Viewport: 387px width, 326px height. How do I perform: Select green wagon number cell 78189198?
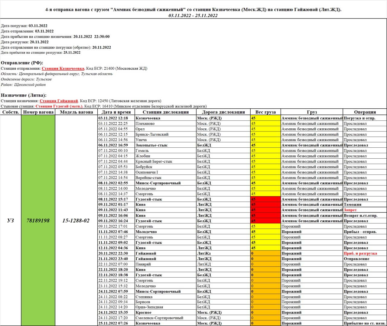tap(38, 221)
